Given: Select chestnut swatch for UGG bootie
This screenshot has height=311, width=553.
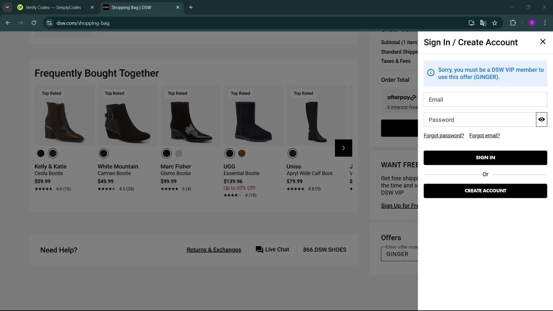Looking at the screenshot, I should 242,153.
